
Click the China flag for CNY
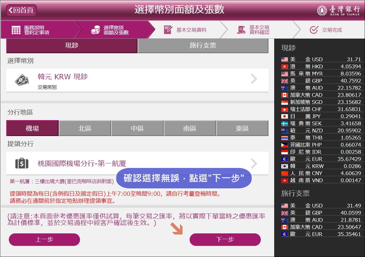pos(285,173)
